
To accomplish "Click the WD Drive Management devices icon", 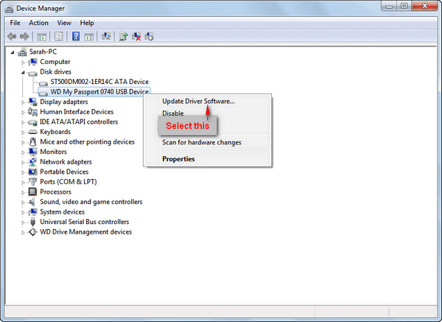I will click(x=32, y=232).
